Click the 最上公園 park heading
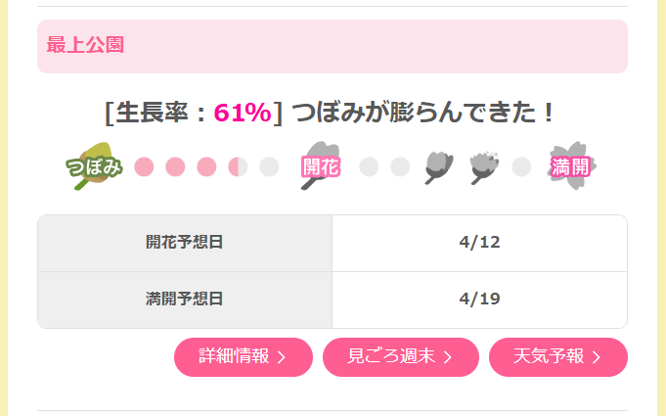 pyautogui.click(x=85, y=45)
